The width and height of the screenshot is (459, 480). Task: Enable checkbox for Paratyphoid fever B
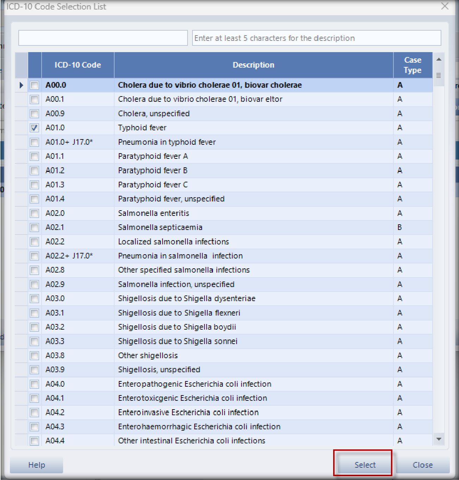(35, 170)
